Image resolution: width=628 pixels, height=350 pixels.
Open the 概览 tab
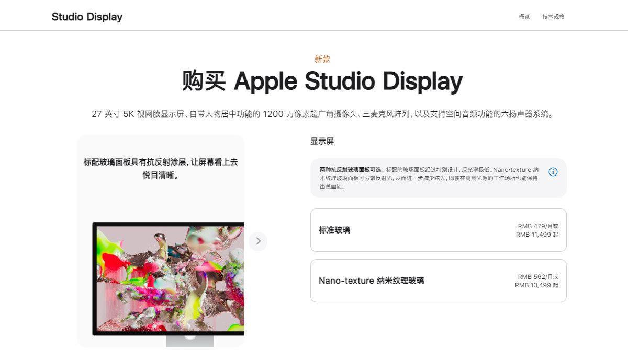[x=524, y=17]
